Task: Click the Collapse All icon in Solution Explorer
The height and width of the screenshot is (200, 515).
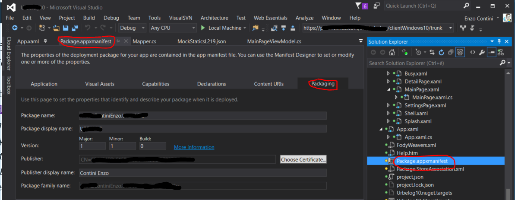Action: point(451,52)
